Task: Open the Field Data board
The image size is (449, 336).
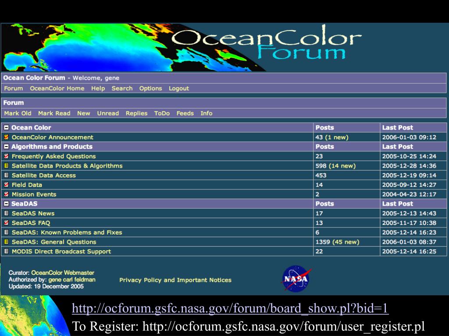Action: [27, 185]
